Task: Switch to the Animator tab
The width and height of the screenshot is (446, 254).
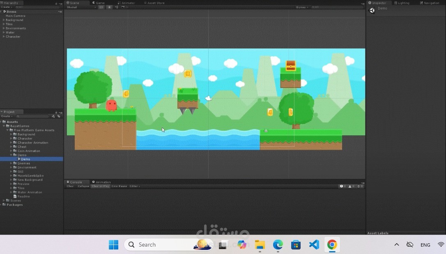Action: pos(126,3)
